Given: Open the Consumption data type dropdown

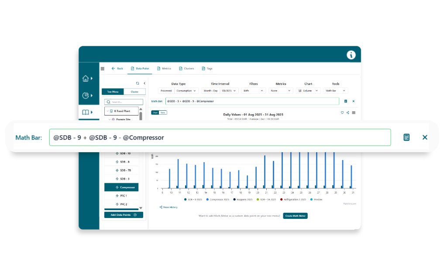Looking at the screenshot, I should pyautogui.click(x=186, y=91).
